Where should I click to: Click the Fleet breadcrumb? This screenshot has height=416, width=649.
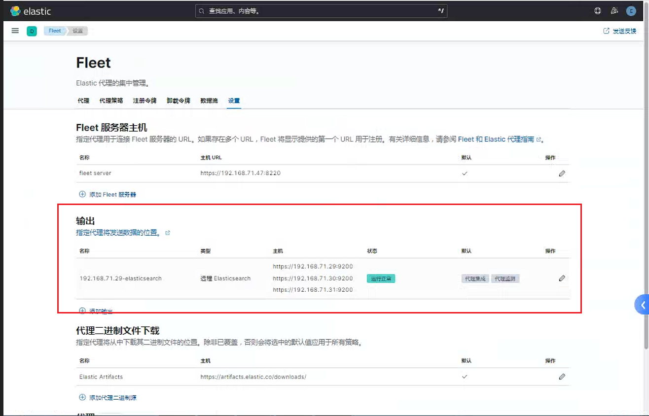55,31
